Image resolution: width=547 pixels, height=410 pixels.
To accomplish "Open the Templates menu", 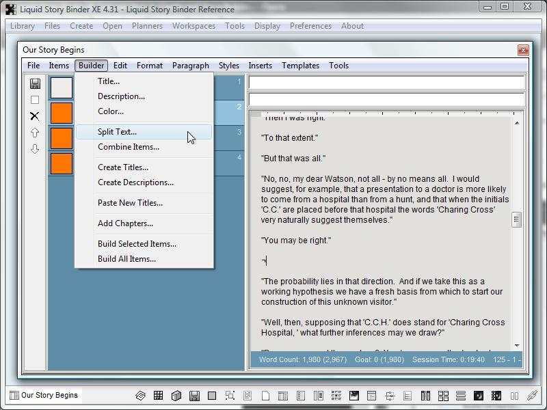I will pyautogui.click(x=300, y=66).
